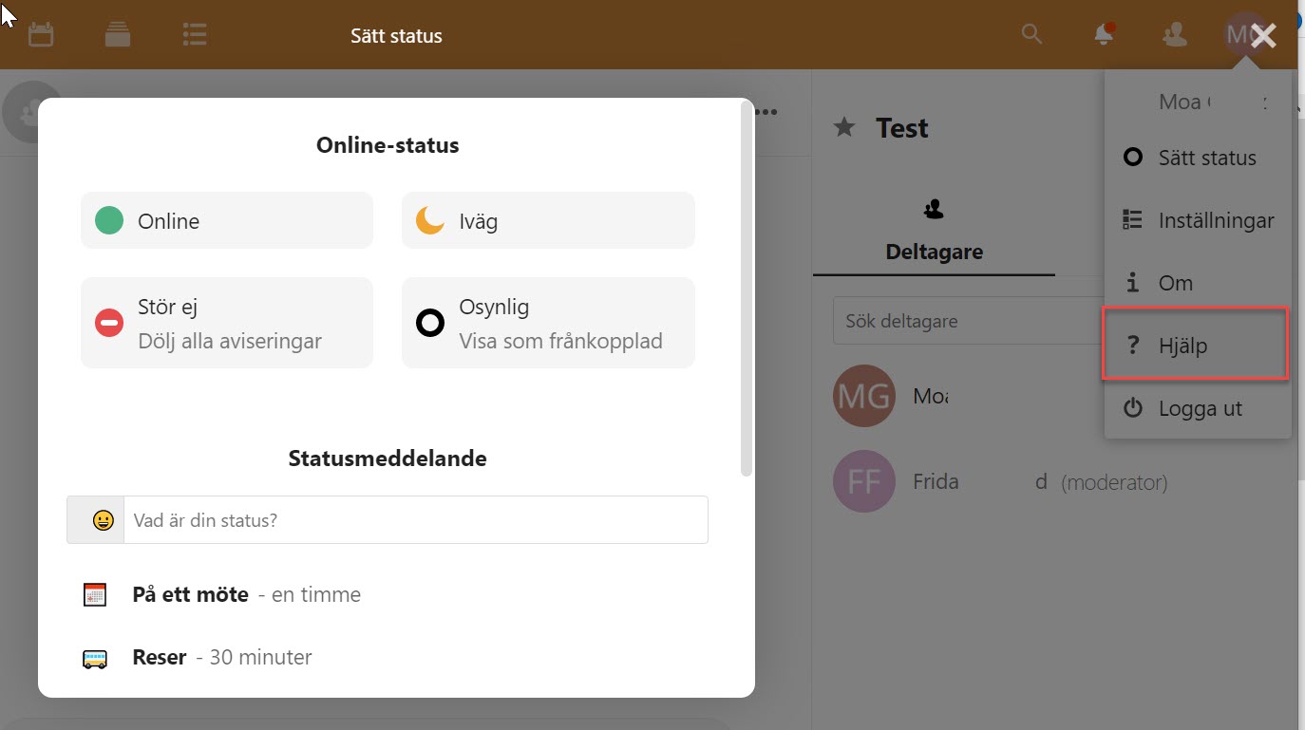Click the '(moderator)' label
Screen dimensions: 1305x730
[x=1114, y=482]
